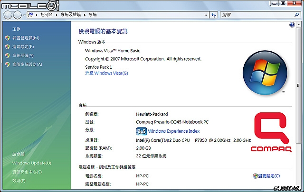The image size is (304, 192).
Task: Open help with the blue question mark
Action: (x=292, y=25)
